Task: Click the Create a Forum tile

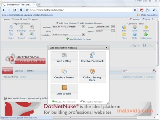Action: tap(64, 75)
